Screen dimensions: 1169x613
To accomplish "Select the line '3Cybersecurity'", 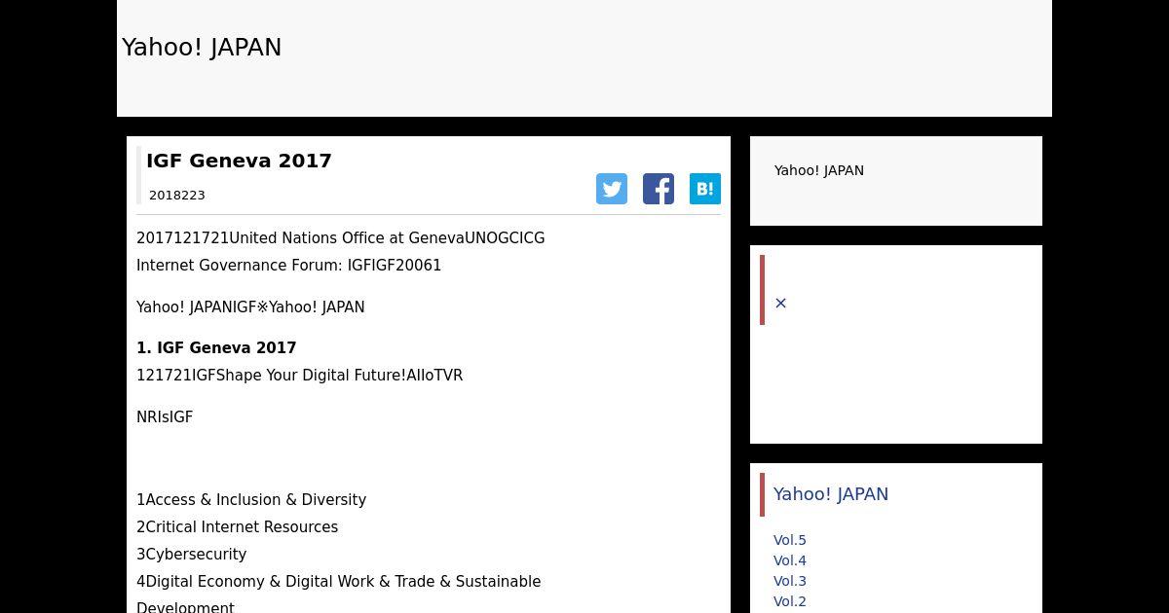I will [x=192, y=555].
